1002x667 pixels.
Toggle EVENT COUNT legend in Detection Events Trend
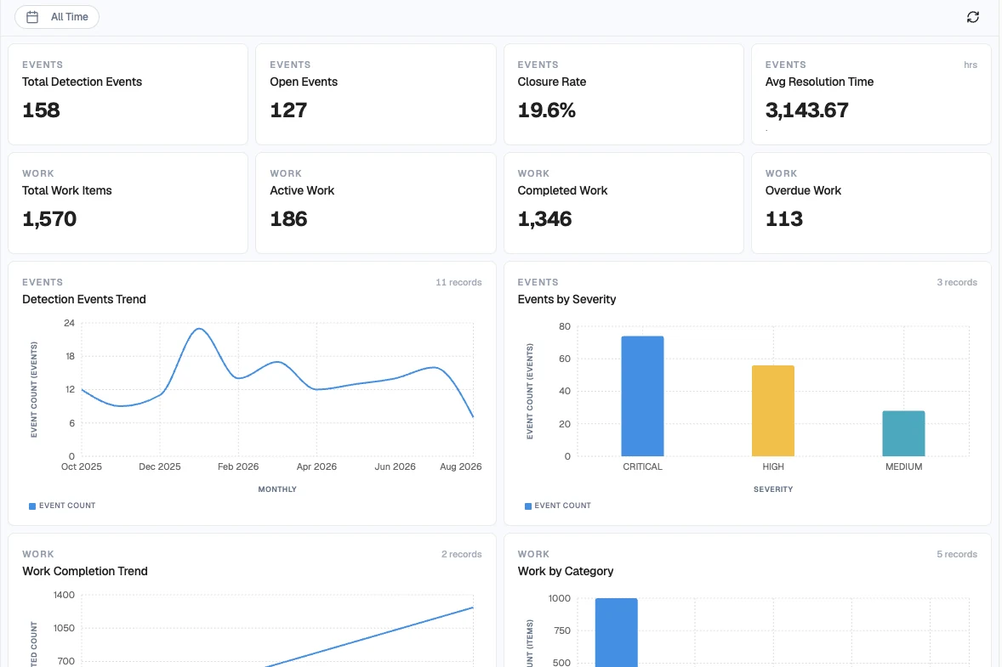click(x=62, y=506)
